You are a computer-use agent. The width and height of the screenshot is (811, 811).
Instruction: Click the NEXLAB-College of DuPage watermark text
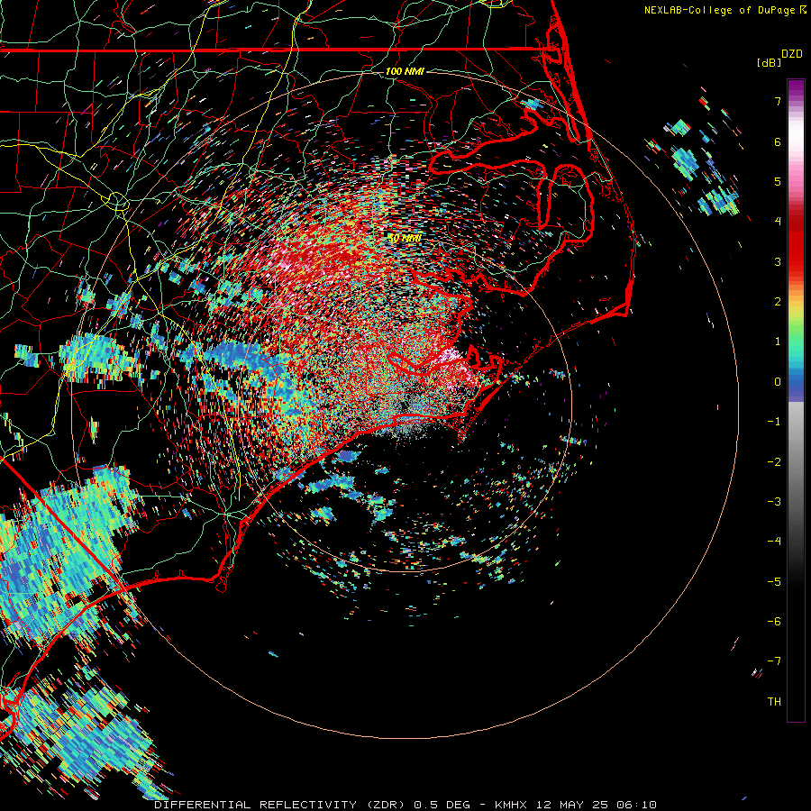point(719,10)
